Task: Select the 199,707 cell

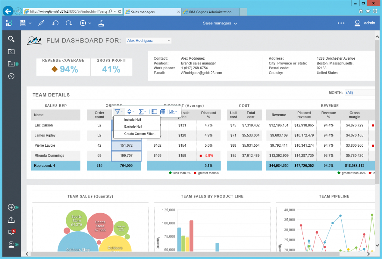Action: (x=126, y=156)
